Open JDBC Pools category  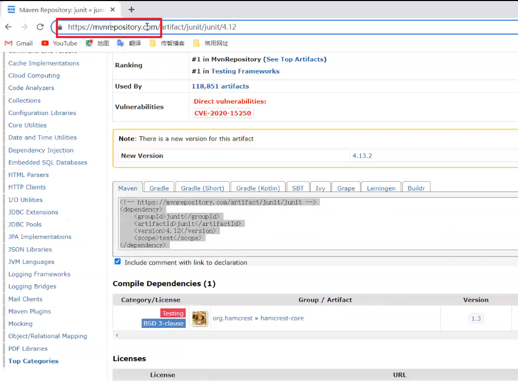pyautogui.click(x=25, y=224)
